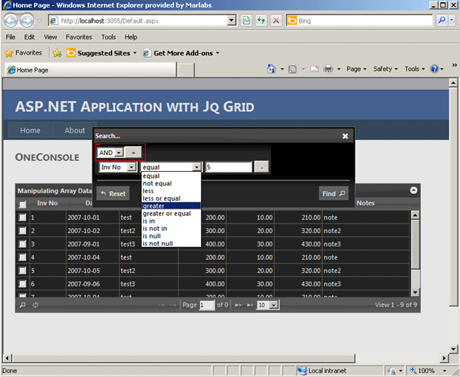This screenshot has width=460, height=377.
Task: Click the Compatibility View page icon
Action: click(246, 21)
